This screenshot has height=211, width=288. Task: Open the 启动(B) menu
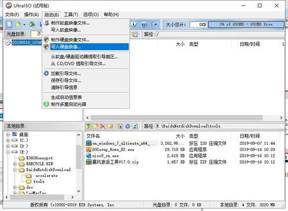(x=51, y=15)
